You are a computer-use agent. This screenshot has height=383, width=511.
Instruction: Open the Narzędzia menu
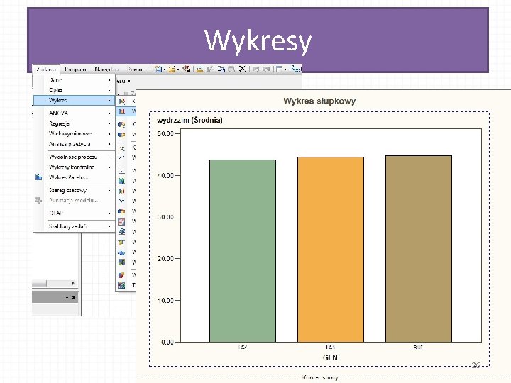[x=106, y=69]
